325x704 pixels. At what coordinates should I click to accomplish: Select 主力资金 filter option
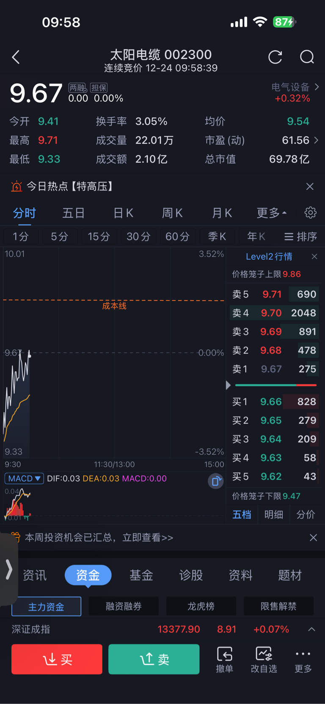[x=47, y=606]
